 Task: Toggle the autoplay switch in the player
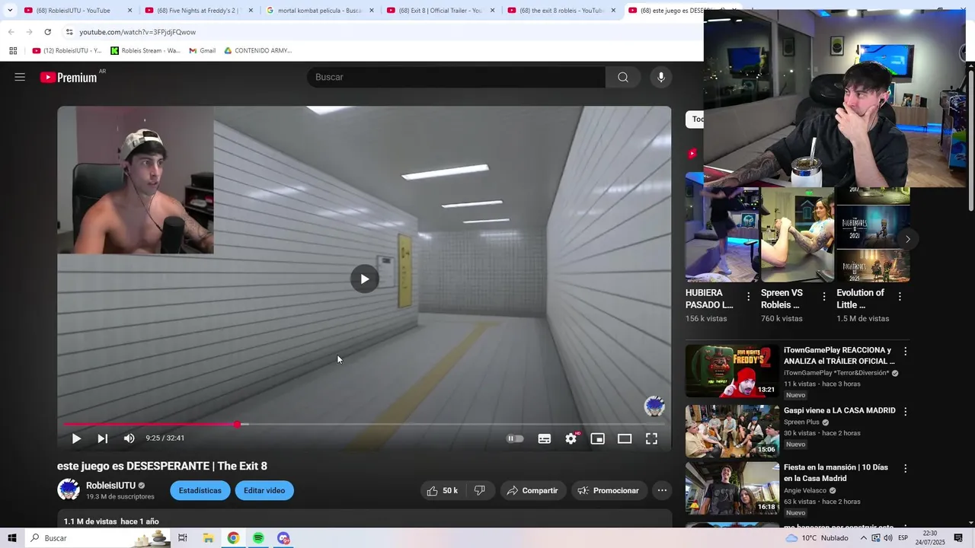pyautogui.click(x=516, y=438)
